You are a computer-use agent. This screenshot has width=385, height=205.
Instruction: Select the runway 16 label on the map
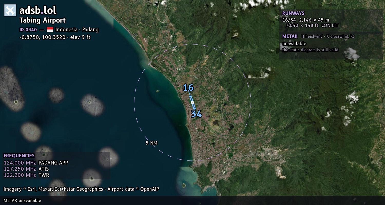[188, 88]
